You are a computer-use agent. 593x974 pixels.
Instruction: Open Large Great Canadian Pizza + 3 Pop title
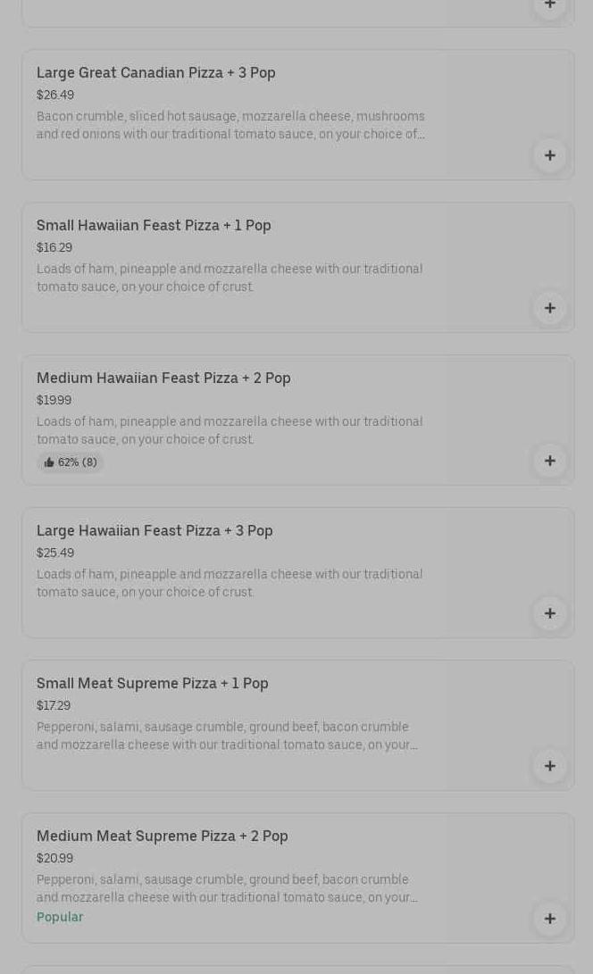point(156,73)
